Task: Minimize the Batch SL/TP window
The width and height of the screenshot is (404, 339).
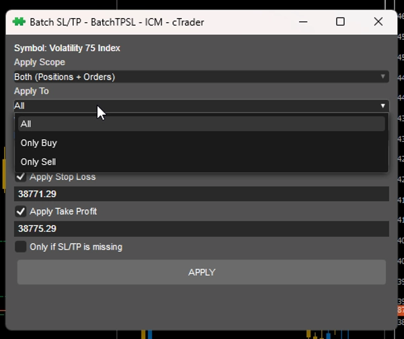Action: point(302,22)
